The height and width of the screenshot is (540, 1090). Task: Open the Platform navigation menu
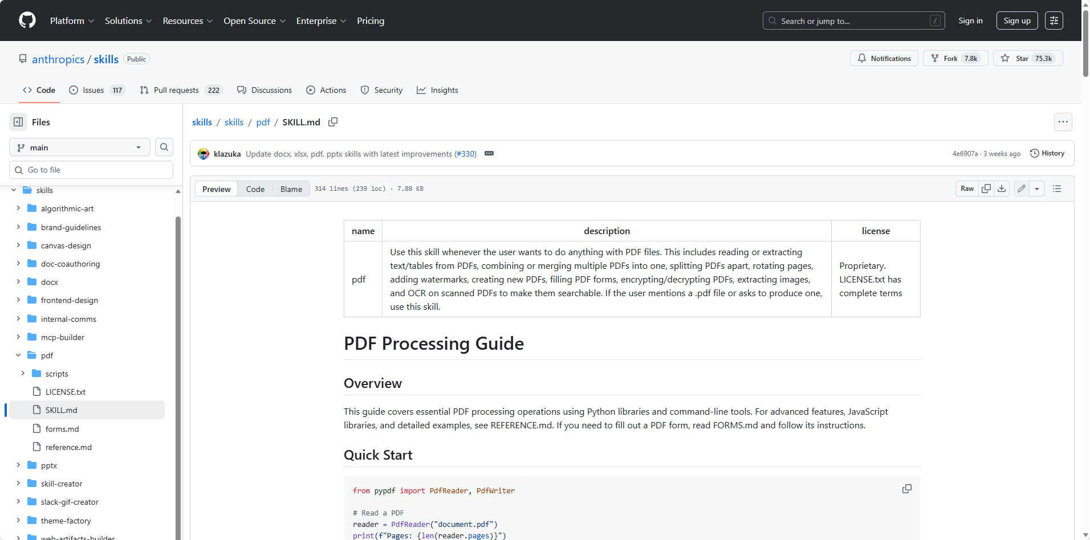[x=72, y=21]
